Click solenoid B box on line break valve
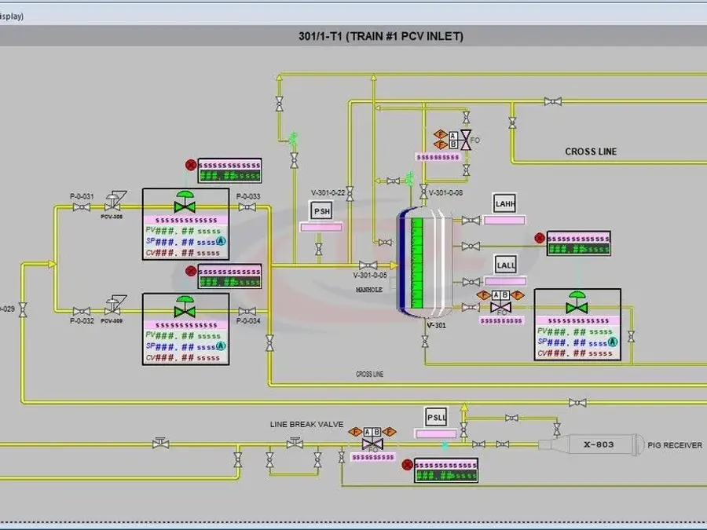Screen dimensions: 707x530 (377, 432)
